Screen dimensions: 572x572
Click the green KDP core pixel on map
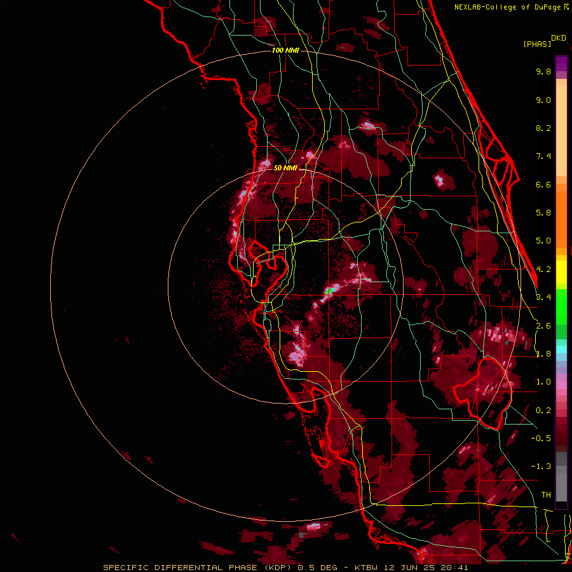coord(329,291)
